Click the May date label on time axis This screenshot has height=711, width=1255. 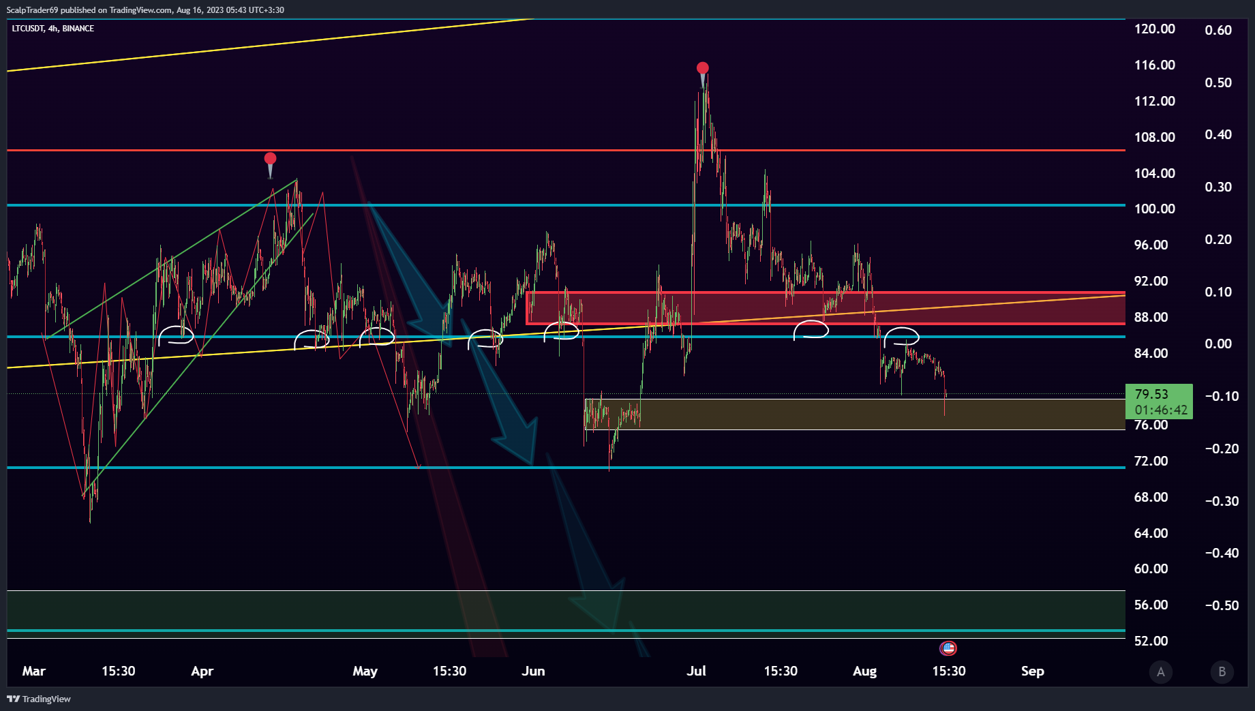tap(365, 671)
